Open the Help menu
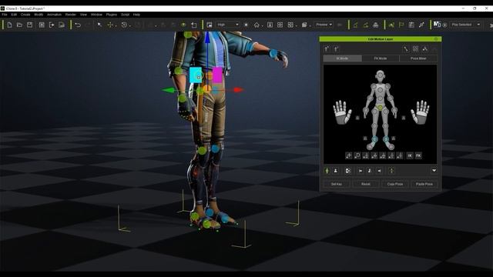493x277 pixels. point(136,15)
